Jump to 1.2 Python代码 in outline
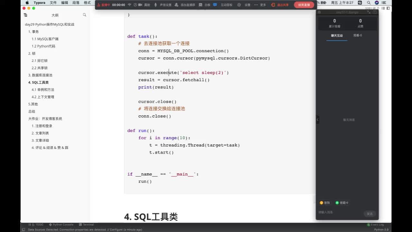Screen dimensions: 412x232 pos(43,46)
